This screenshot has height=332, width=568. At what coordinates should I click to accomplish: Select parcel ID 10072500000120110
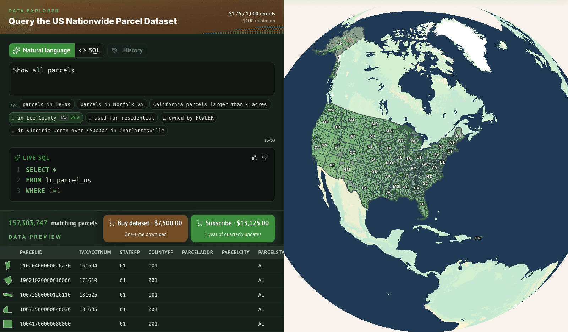(45, 295)
